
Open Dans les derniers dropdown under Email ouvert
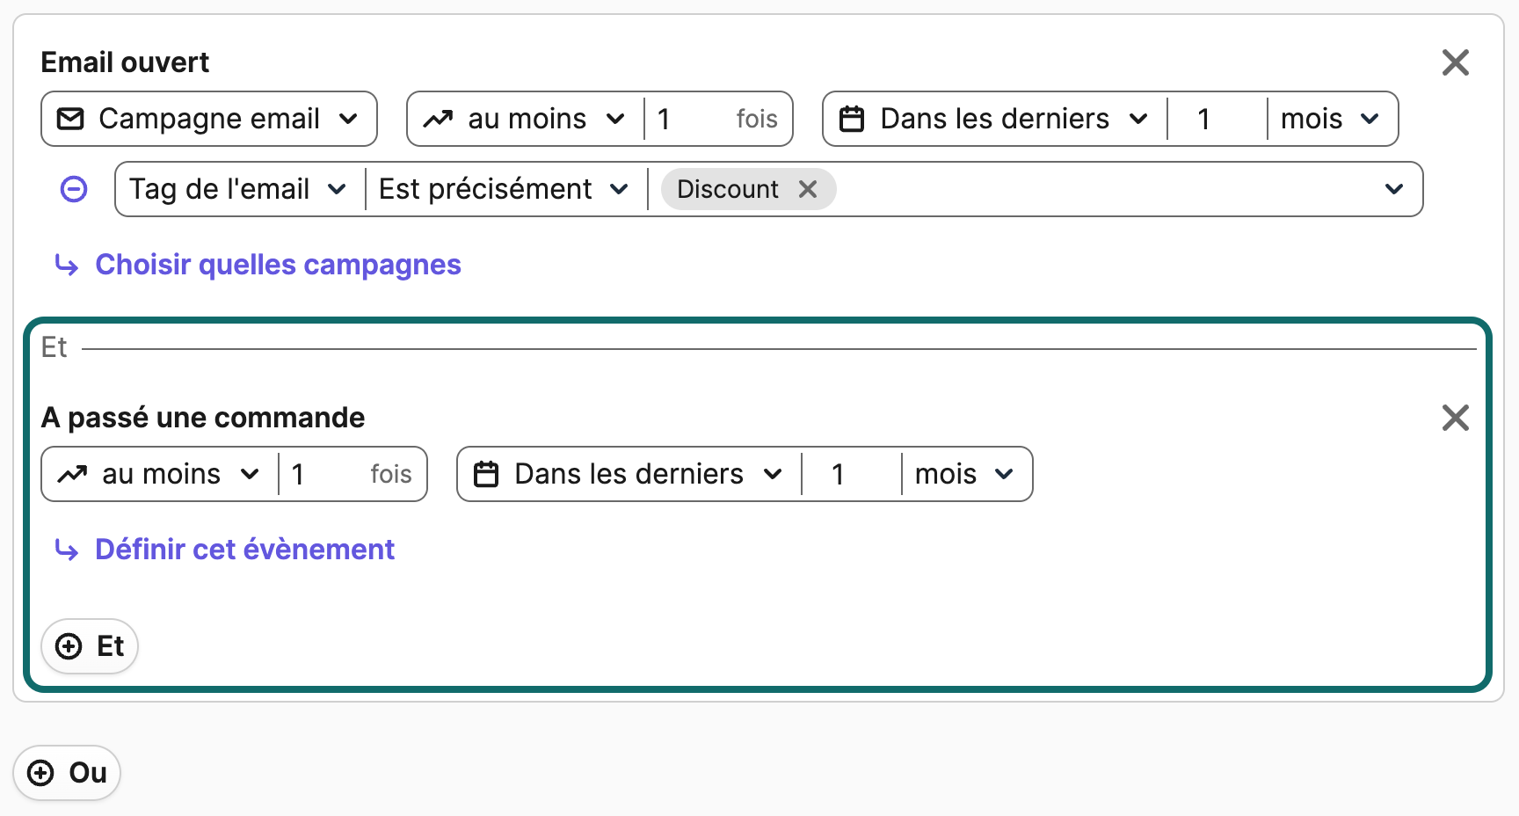point(994,119)
